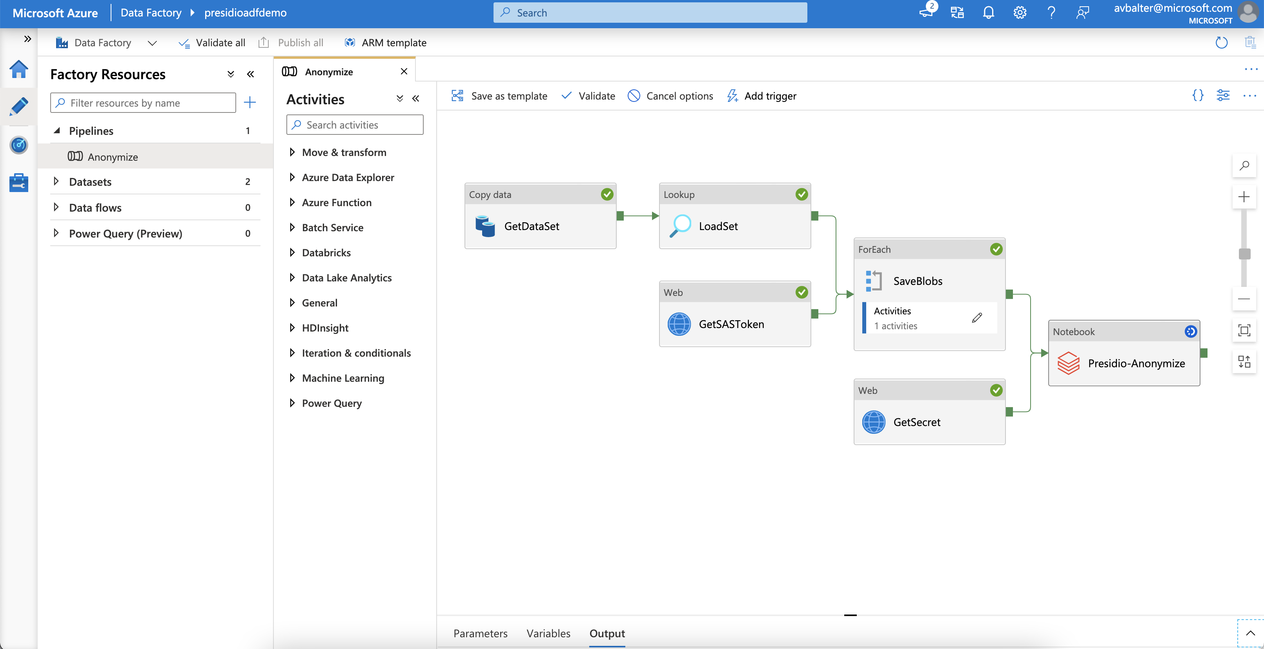
Task: Click the refresh icon in toolbar
Action: [1221, 43]
